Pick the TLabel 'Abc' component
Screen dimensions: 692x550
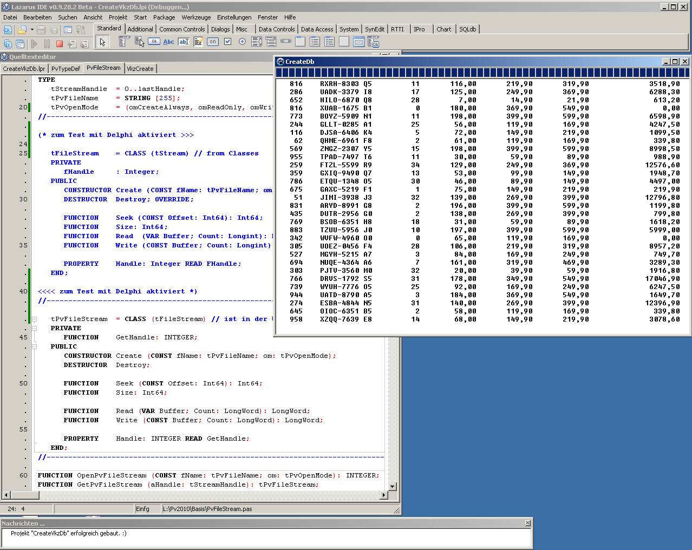pyautogui.click(x=168, y=42)
